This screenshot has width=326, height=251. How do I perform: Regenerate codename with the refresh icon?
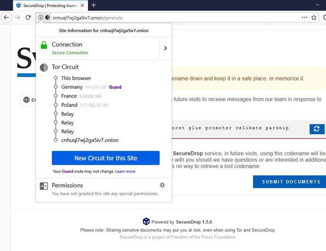click(x=316, y=129)
